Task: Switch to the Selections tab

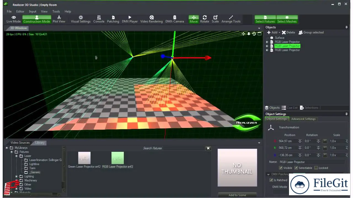Action: [x=309, y=108]
